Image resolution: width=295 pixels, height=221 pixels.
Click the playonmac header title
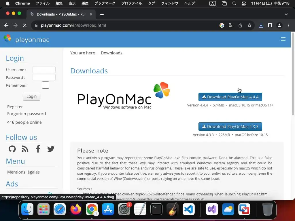(32, 40)
